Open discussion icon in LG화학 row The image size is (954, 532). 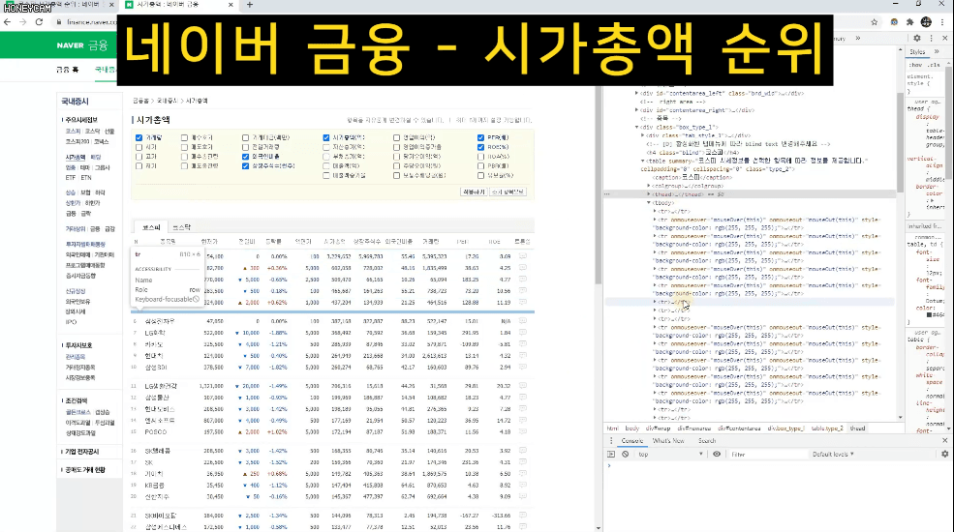coord(523,332)
